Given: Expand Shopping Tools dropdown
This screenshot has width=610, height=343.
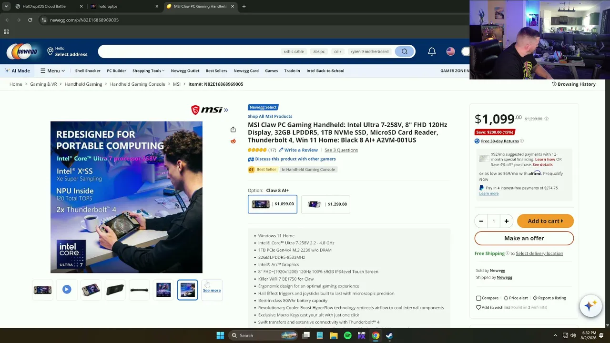Looking at the screenshot, I should 148,71.
